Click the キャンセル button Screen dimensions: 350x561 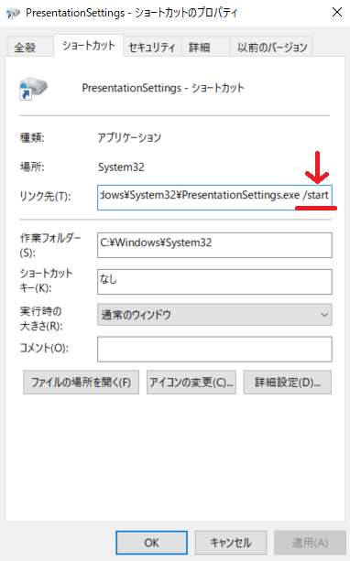coord(231,543)
